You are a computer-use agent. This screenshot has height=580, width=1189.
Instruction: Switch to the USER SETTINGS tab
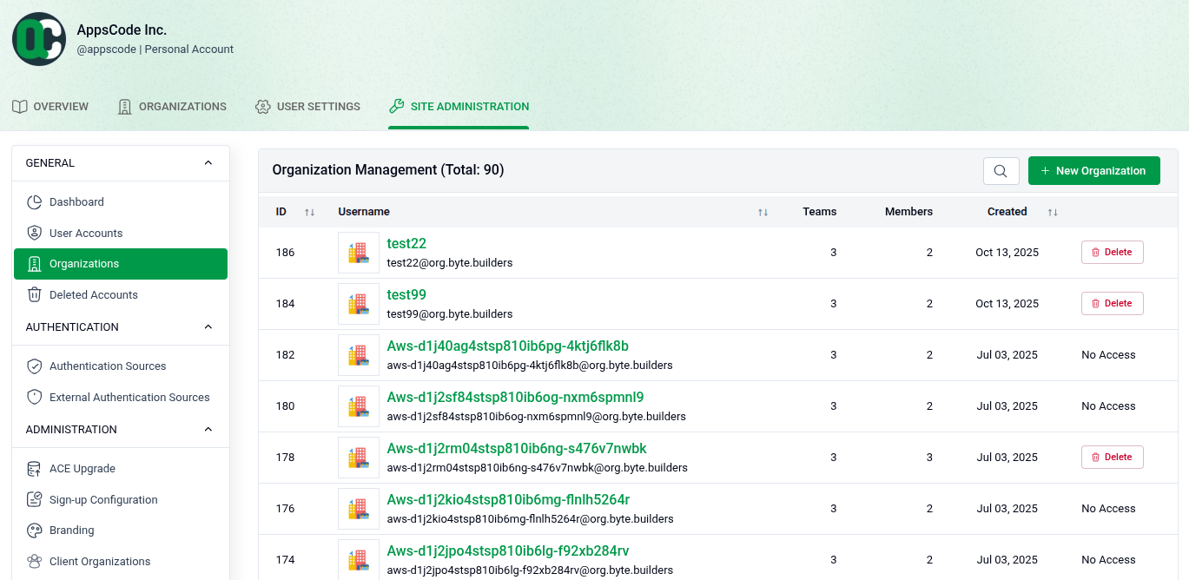(x=307, y=106)
